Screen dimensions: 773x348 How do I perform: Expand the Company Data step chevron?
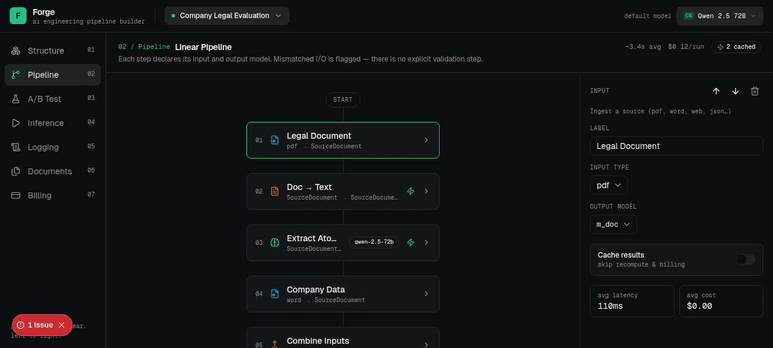426,294
